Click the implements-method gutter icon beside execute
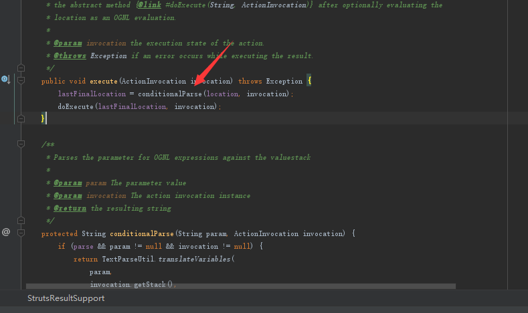 click(x=6, y=80)
